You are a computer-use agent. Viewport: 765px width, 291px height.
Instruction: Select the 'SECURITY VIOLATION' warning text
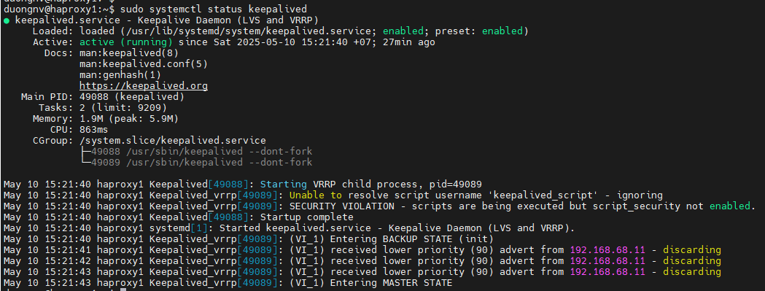(x=341, y=206)
